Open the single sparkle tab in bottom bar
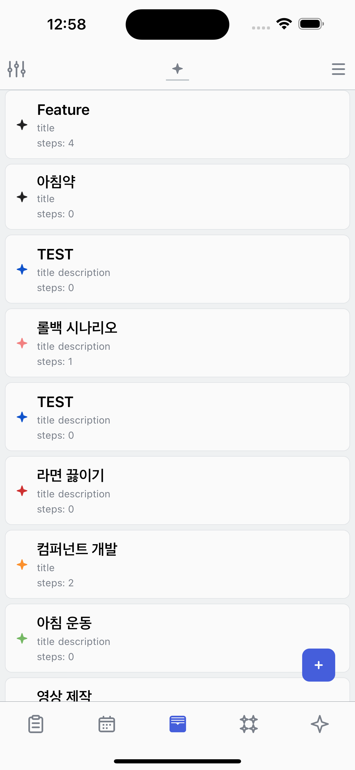 point(319,724)
